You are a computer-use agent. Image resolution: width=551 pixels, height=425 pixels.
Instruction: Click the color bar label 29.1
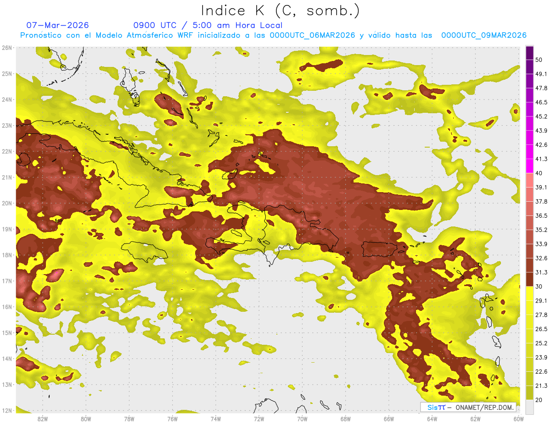click(541, 301)
